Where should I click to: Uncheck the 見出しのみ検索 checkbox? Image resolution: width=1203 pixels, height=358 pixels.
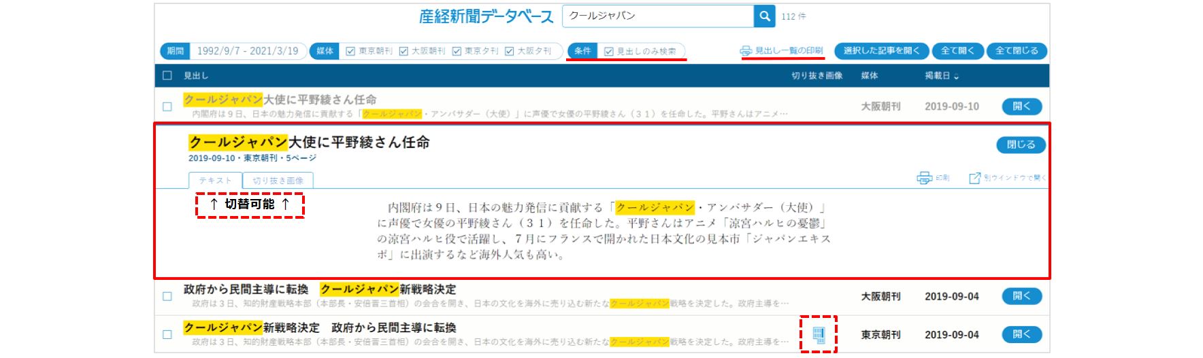click(609, 51)
